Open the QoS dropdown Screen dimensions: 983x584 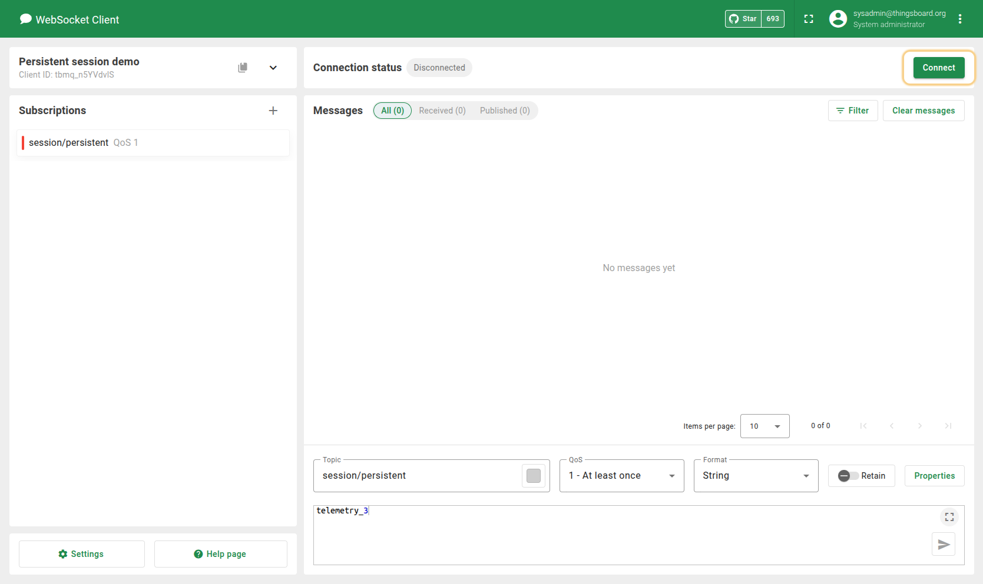coord(621,476)
